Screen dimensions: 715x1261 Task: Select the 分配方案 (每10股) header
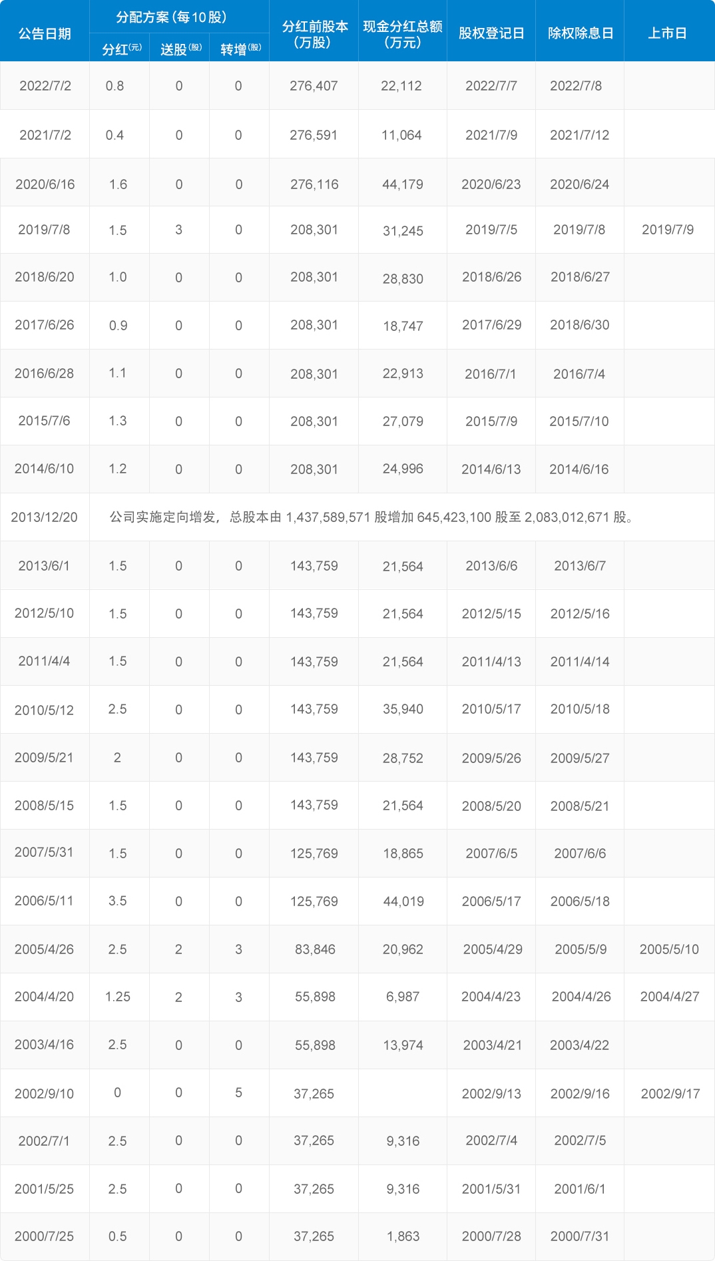(171, 17)
